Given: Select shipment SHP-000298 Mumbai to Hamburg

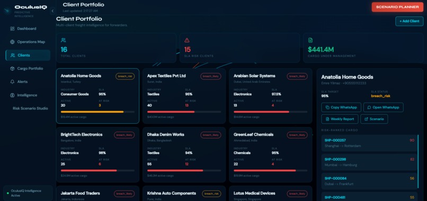Looking at the screenshot, I should 369,162.
